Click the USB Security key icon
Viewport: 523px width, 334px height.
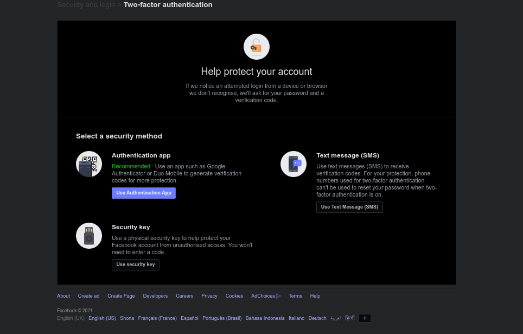pyautogui.click(x=89, y=236)
